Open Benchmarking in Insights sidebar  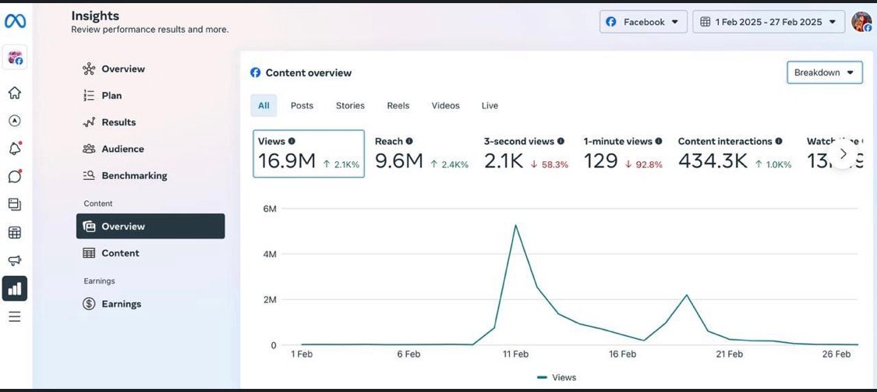point(150,175)
